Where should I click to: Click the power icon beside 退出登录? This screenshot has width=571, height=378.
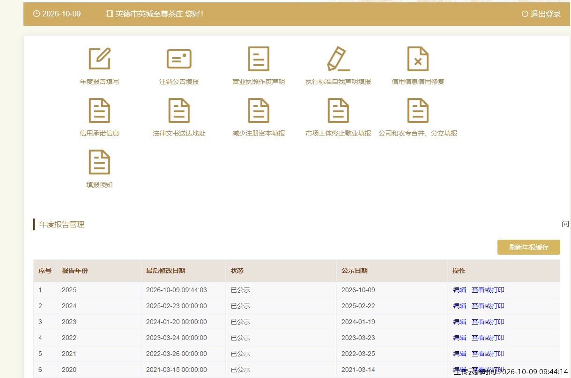click(525, 14)
